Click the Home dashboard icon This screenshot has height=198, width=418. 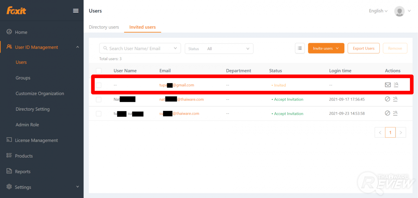click(9, 32)
